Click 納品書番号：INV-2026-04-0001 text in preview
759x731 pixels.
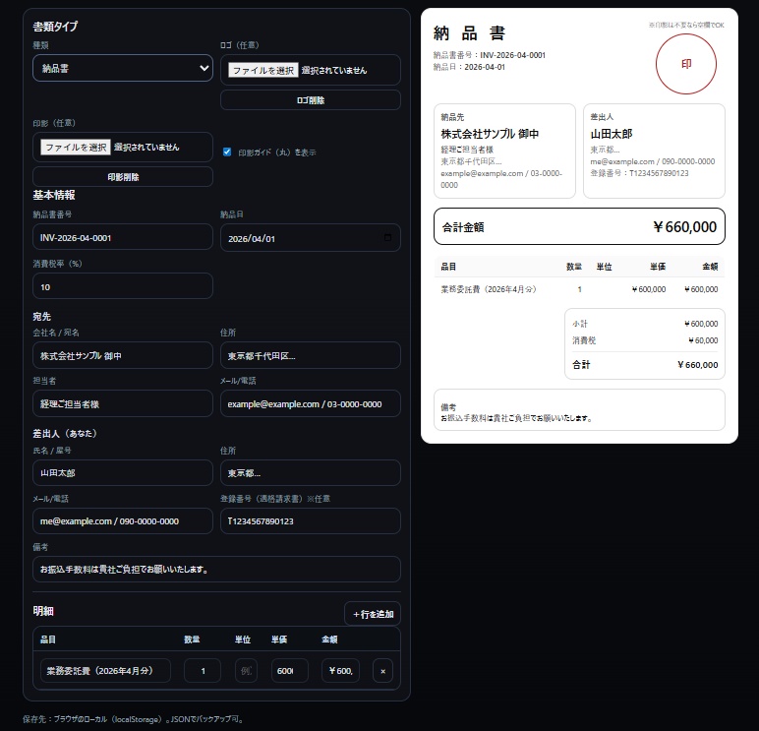[x=489, y=55]
